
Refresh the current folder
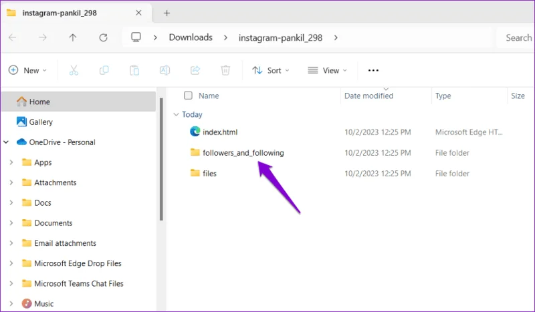[104, 37]
